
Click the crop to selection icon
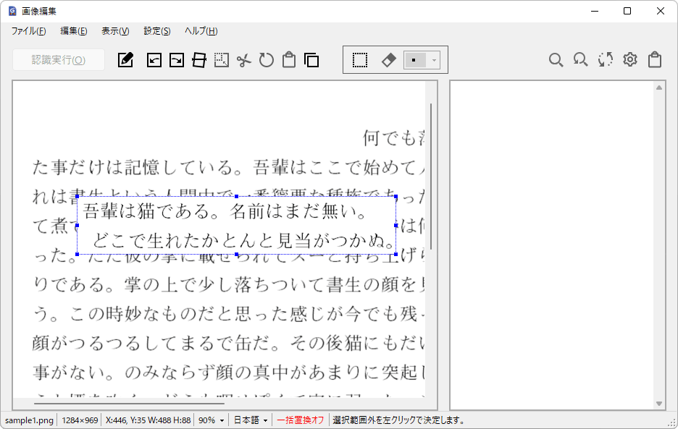222,59
